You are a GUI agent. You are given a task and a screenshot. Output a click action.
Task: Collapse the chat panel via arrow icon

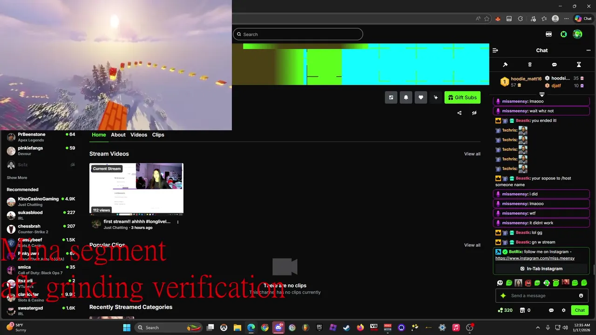495,50
